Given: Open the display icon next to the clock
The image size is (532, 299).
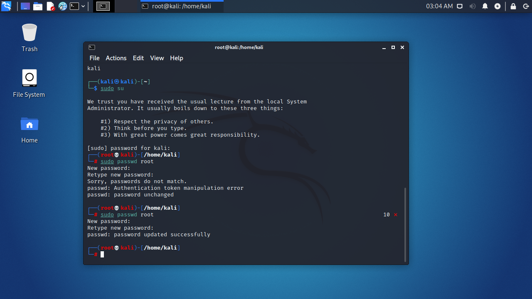Looking at the screenshot, I should pos(460,6).
